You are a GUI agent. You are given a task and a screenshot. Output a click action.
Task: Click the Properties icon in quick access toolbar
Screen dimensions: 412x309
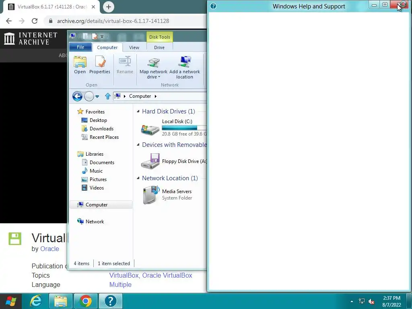pos(94,36)
